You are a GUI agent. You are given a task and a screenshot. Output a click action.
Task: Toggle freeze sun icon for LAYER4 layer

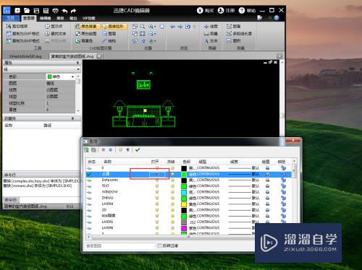click(x=172, y=204)
